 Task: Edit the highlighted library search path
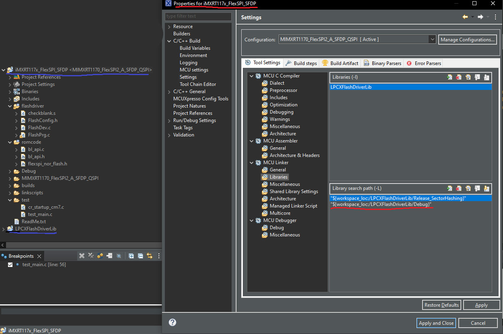click(x=468, y=188)
